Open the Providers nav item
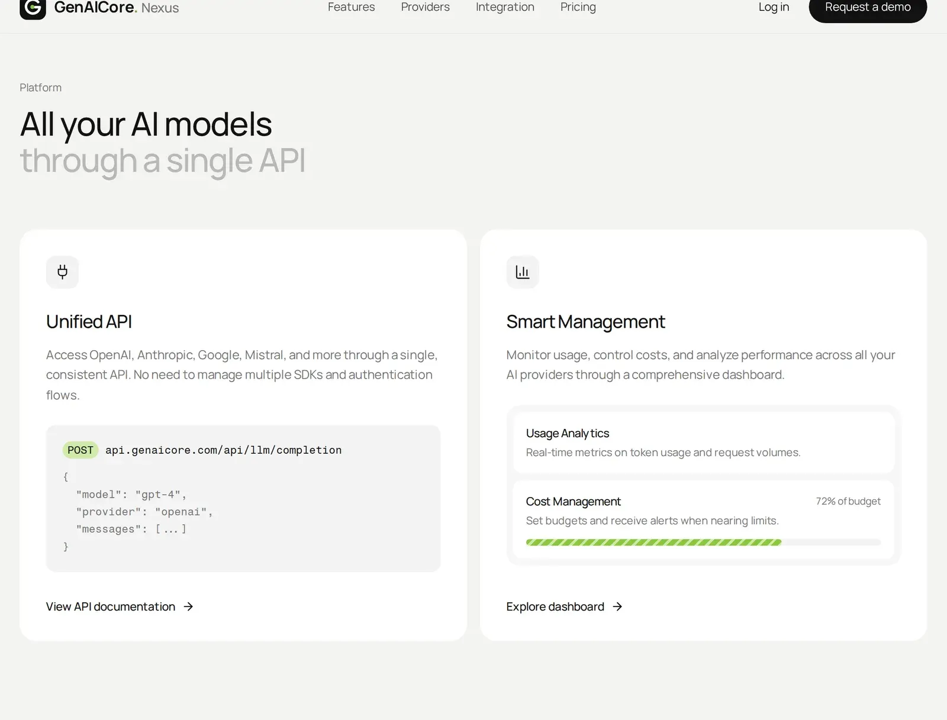947x720 pixels. point(426,7)
